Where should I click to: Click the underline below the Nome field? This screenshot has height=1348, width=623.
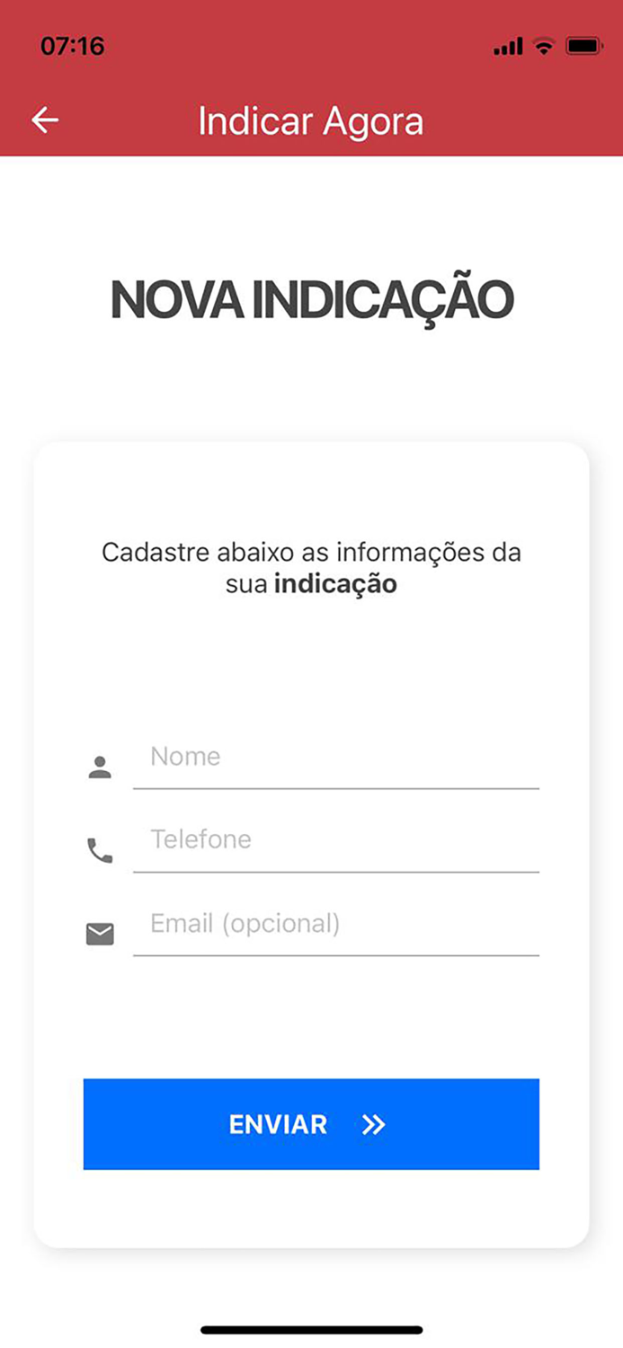pos(335,788)
